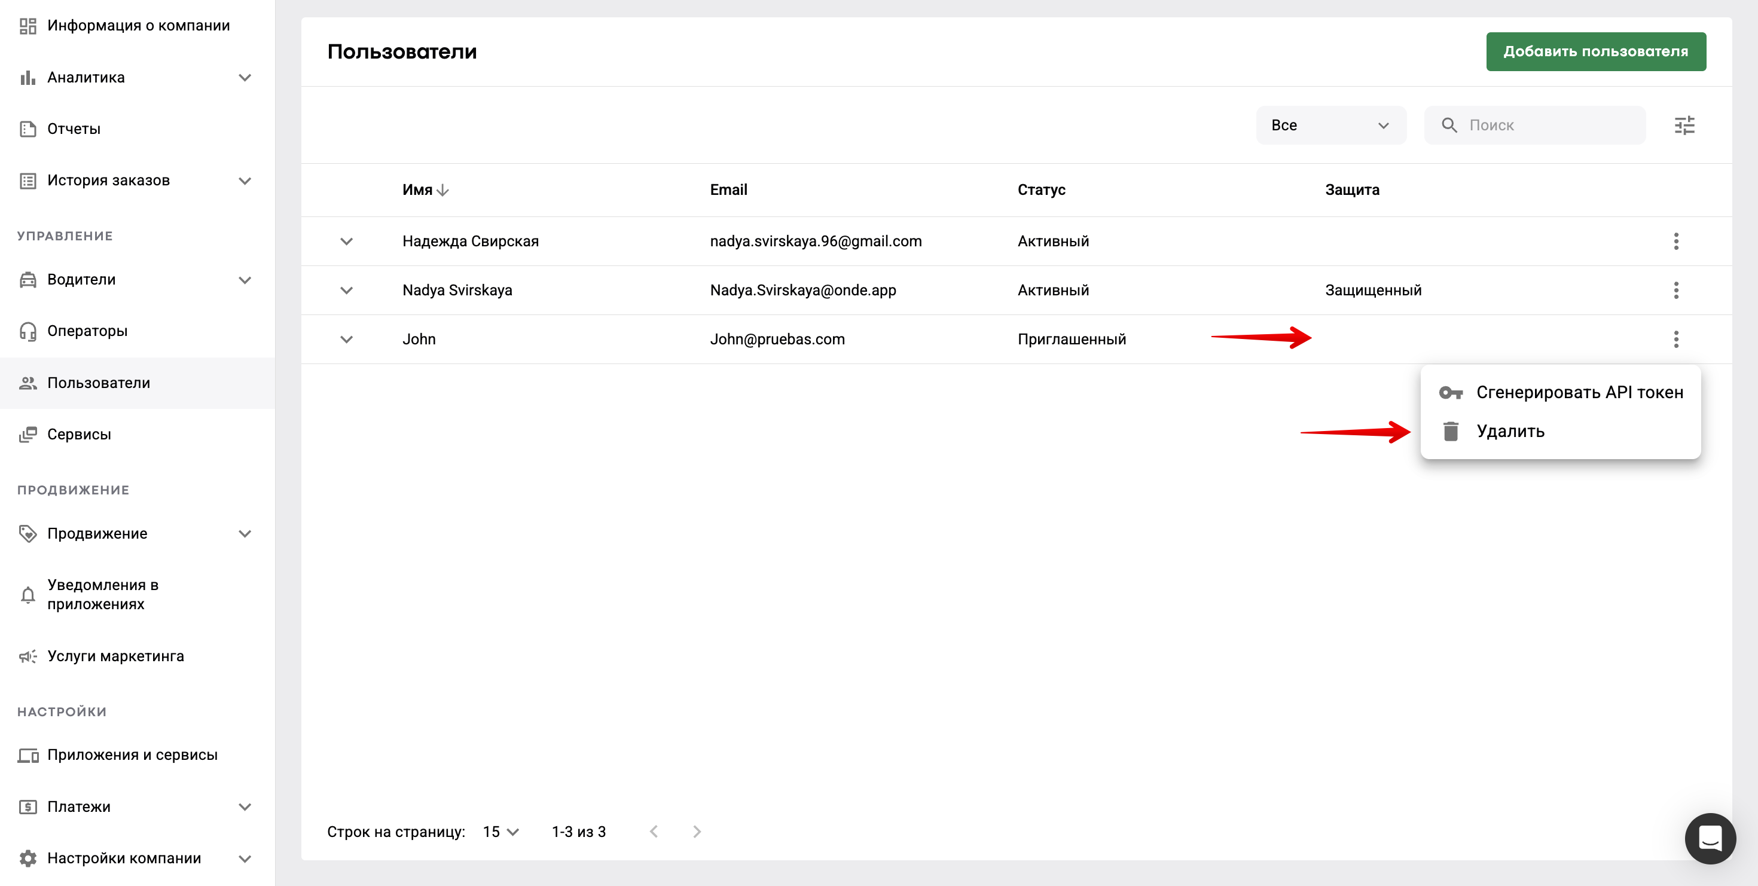Choose Удалить from the context menu
The height and width of the screenshot is (886, 1758).
pos(1510,431)
